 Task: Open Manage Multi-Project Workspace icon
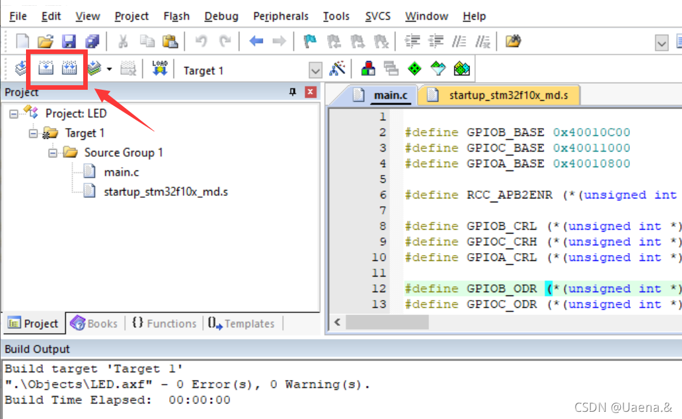(391, 68)
